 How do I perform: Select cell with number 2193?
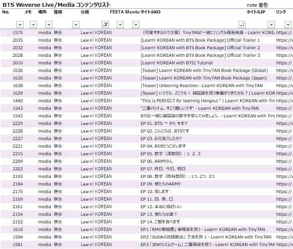pos(18,176)
